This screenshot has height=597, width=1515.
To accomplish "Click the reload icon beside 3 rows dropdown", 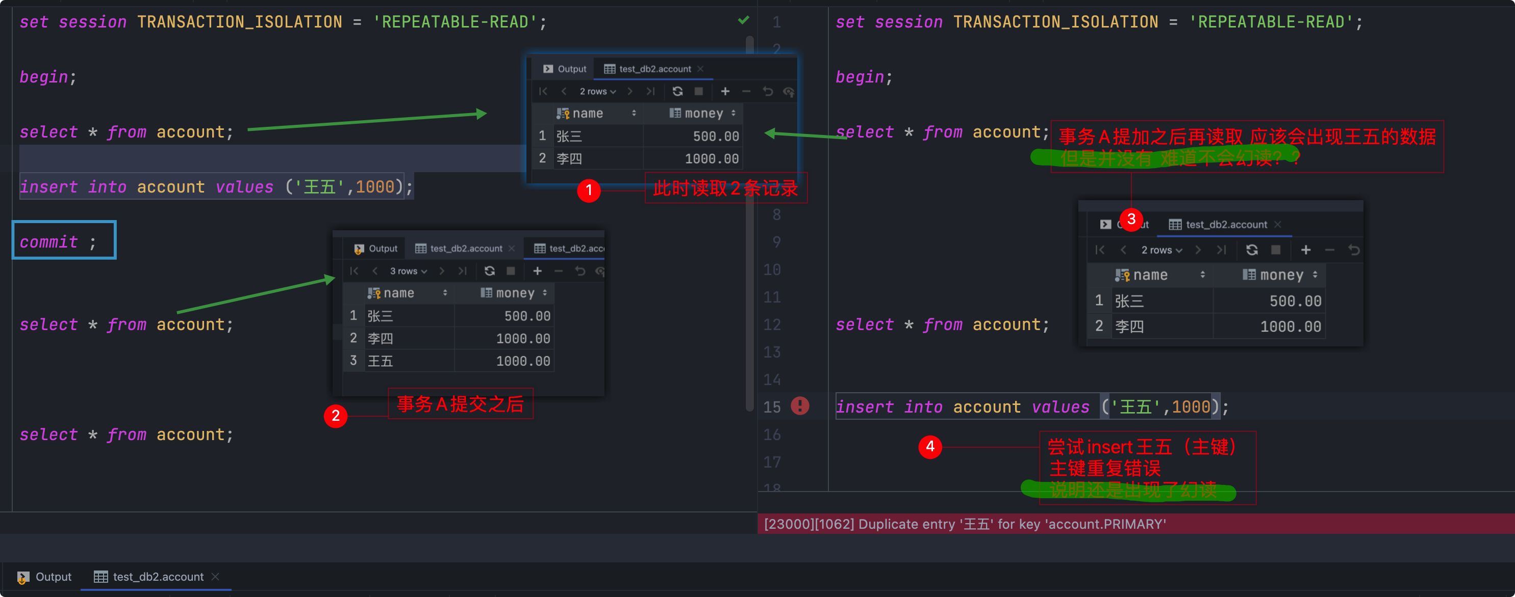I will pyautogui.click(x=489, y=270).
